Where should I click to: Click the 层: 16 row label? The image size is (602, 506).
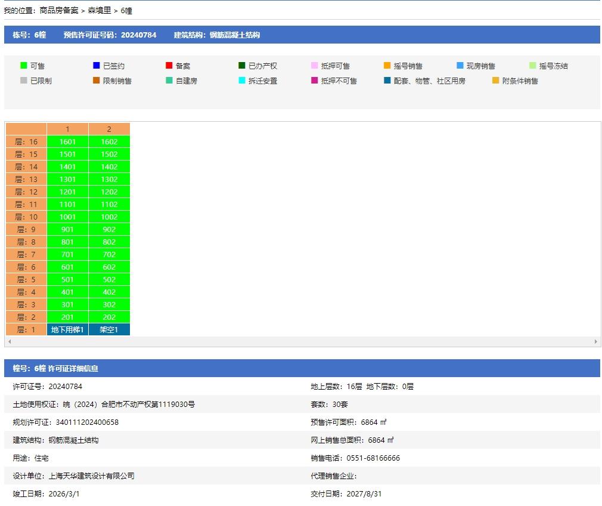(x=26, y=142)
